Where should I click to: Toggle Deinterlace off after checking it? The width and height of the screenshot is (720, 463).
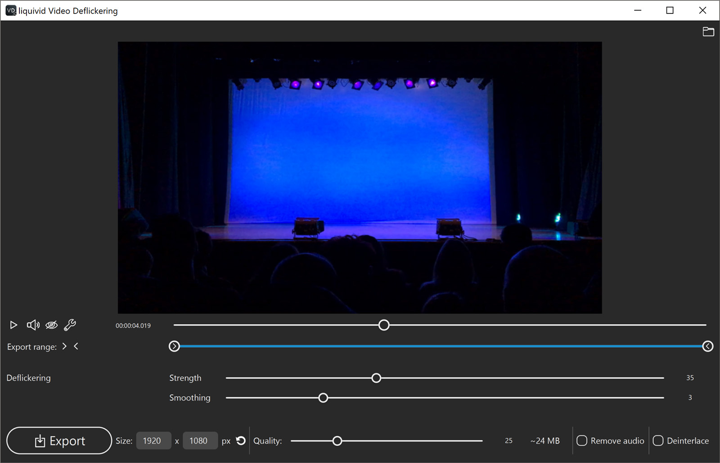point(658,440)
